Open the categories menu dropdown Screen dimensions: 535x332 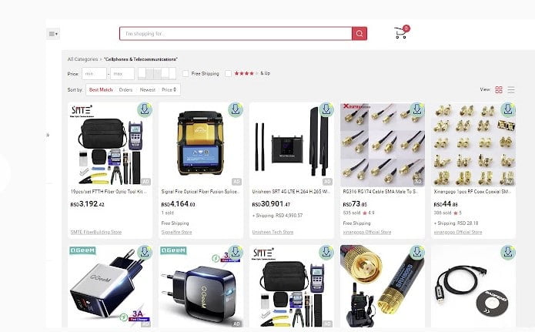pos(53,34)
